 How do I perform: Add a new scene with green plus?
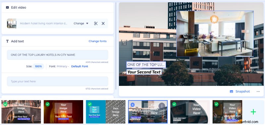(253, 112)
